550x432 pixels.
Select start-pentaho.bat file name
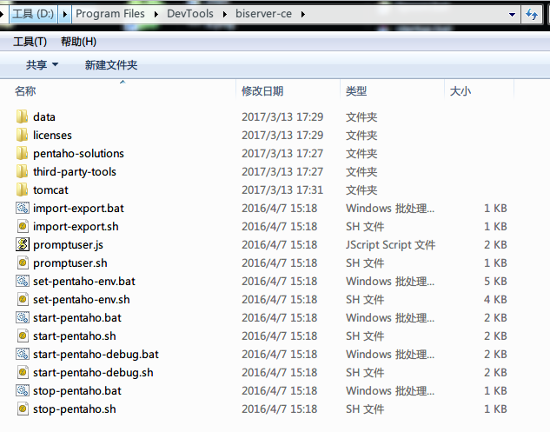[77, 317]
